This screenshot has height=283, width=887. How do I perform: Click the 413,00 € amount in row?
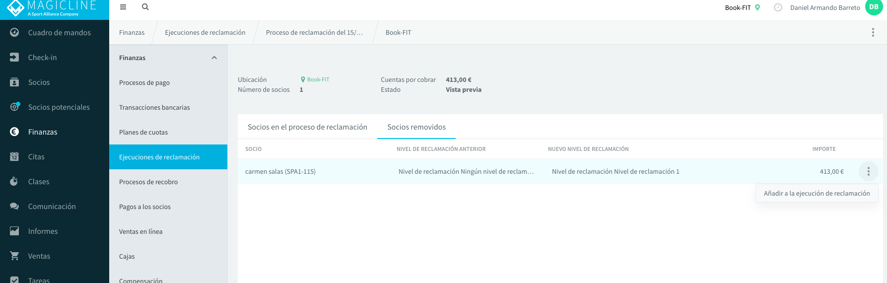tap(832, 171)
